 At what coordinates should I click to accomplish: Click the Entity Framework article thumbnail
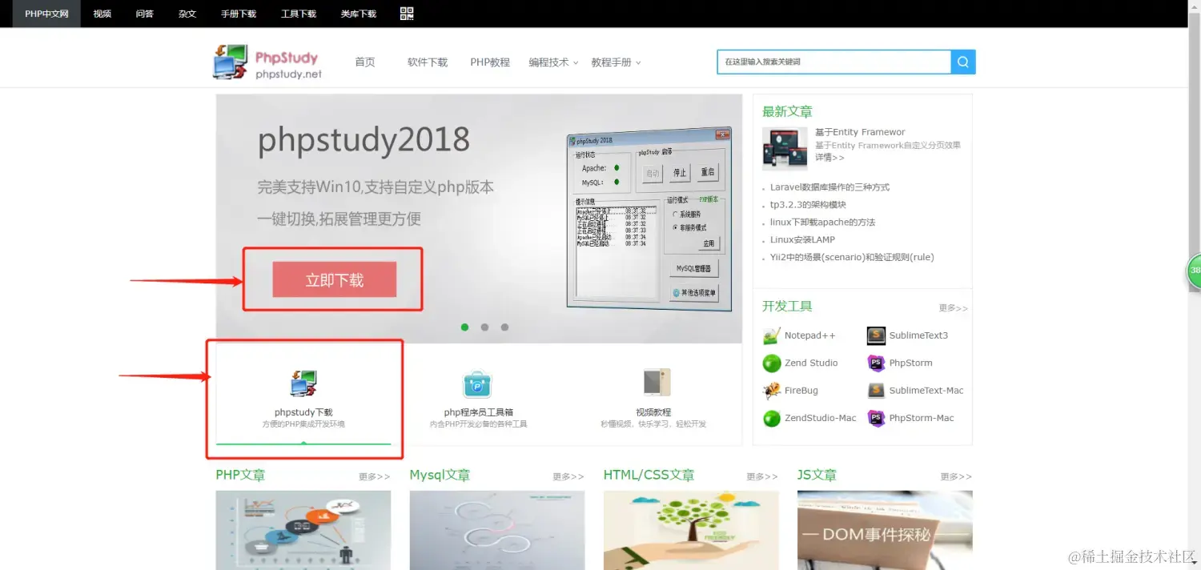(785, 148)
